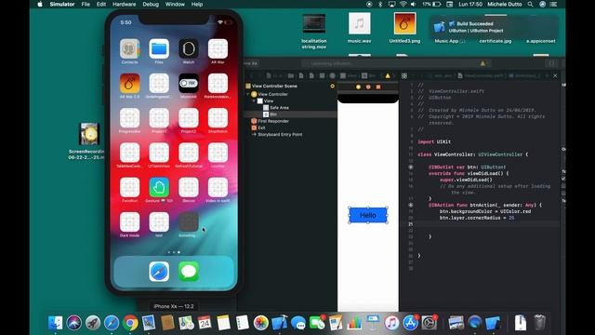The image size is (595, 335).
Task: Tap the AR War 2.0 bomb app
Action: click(130, 83)
